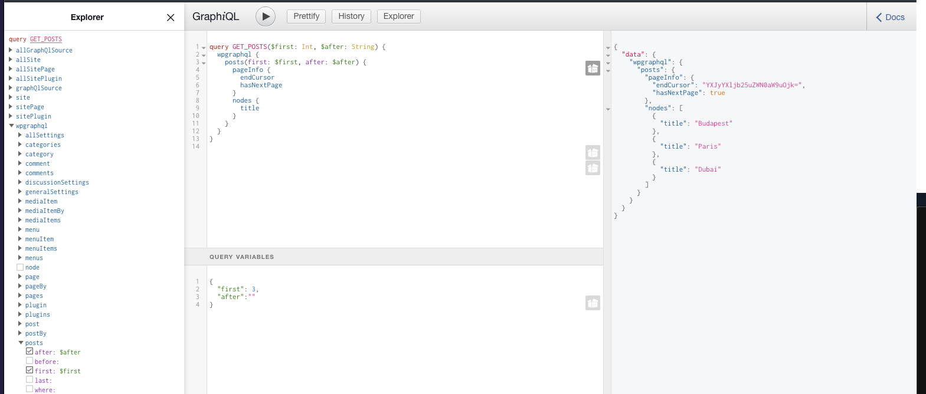
Task: Edit the GET_POSTS query name field
Action: tap(46, 40)
